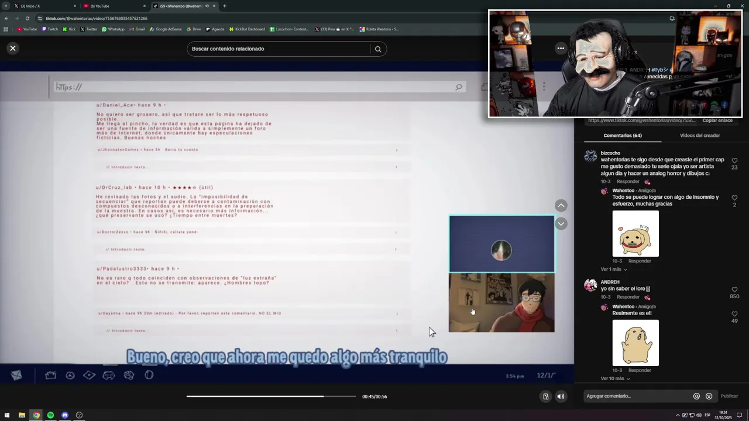This screenshot has height=421, width=749.
Task: Click the browser back arrow
Action: coord(6,18)
